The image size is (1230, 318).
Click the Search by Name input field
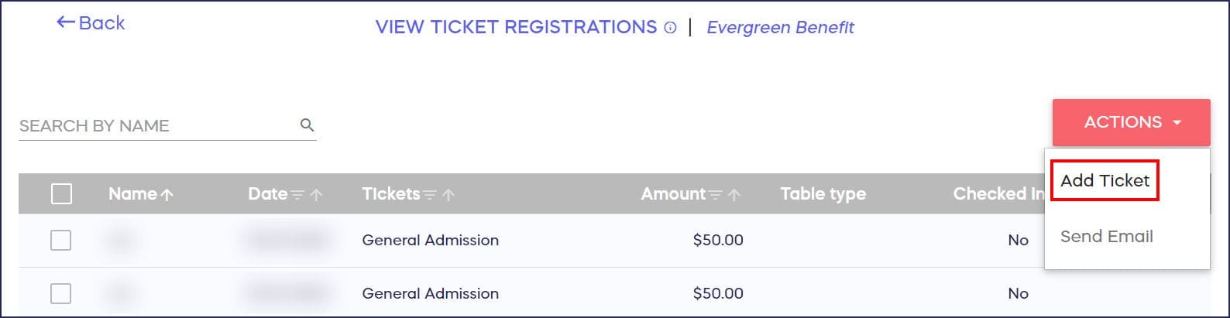[x=155, y=125]
